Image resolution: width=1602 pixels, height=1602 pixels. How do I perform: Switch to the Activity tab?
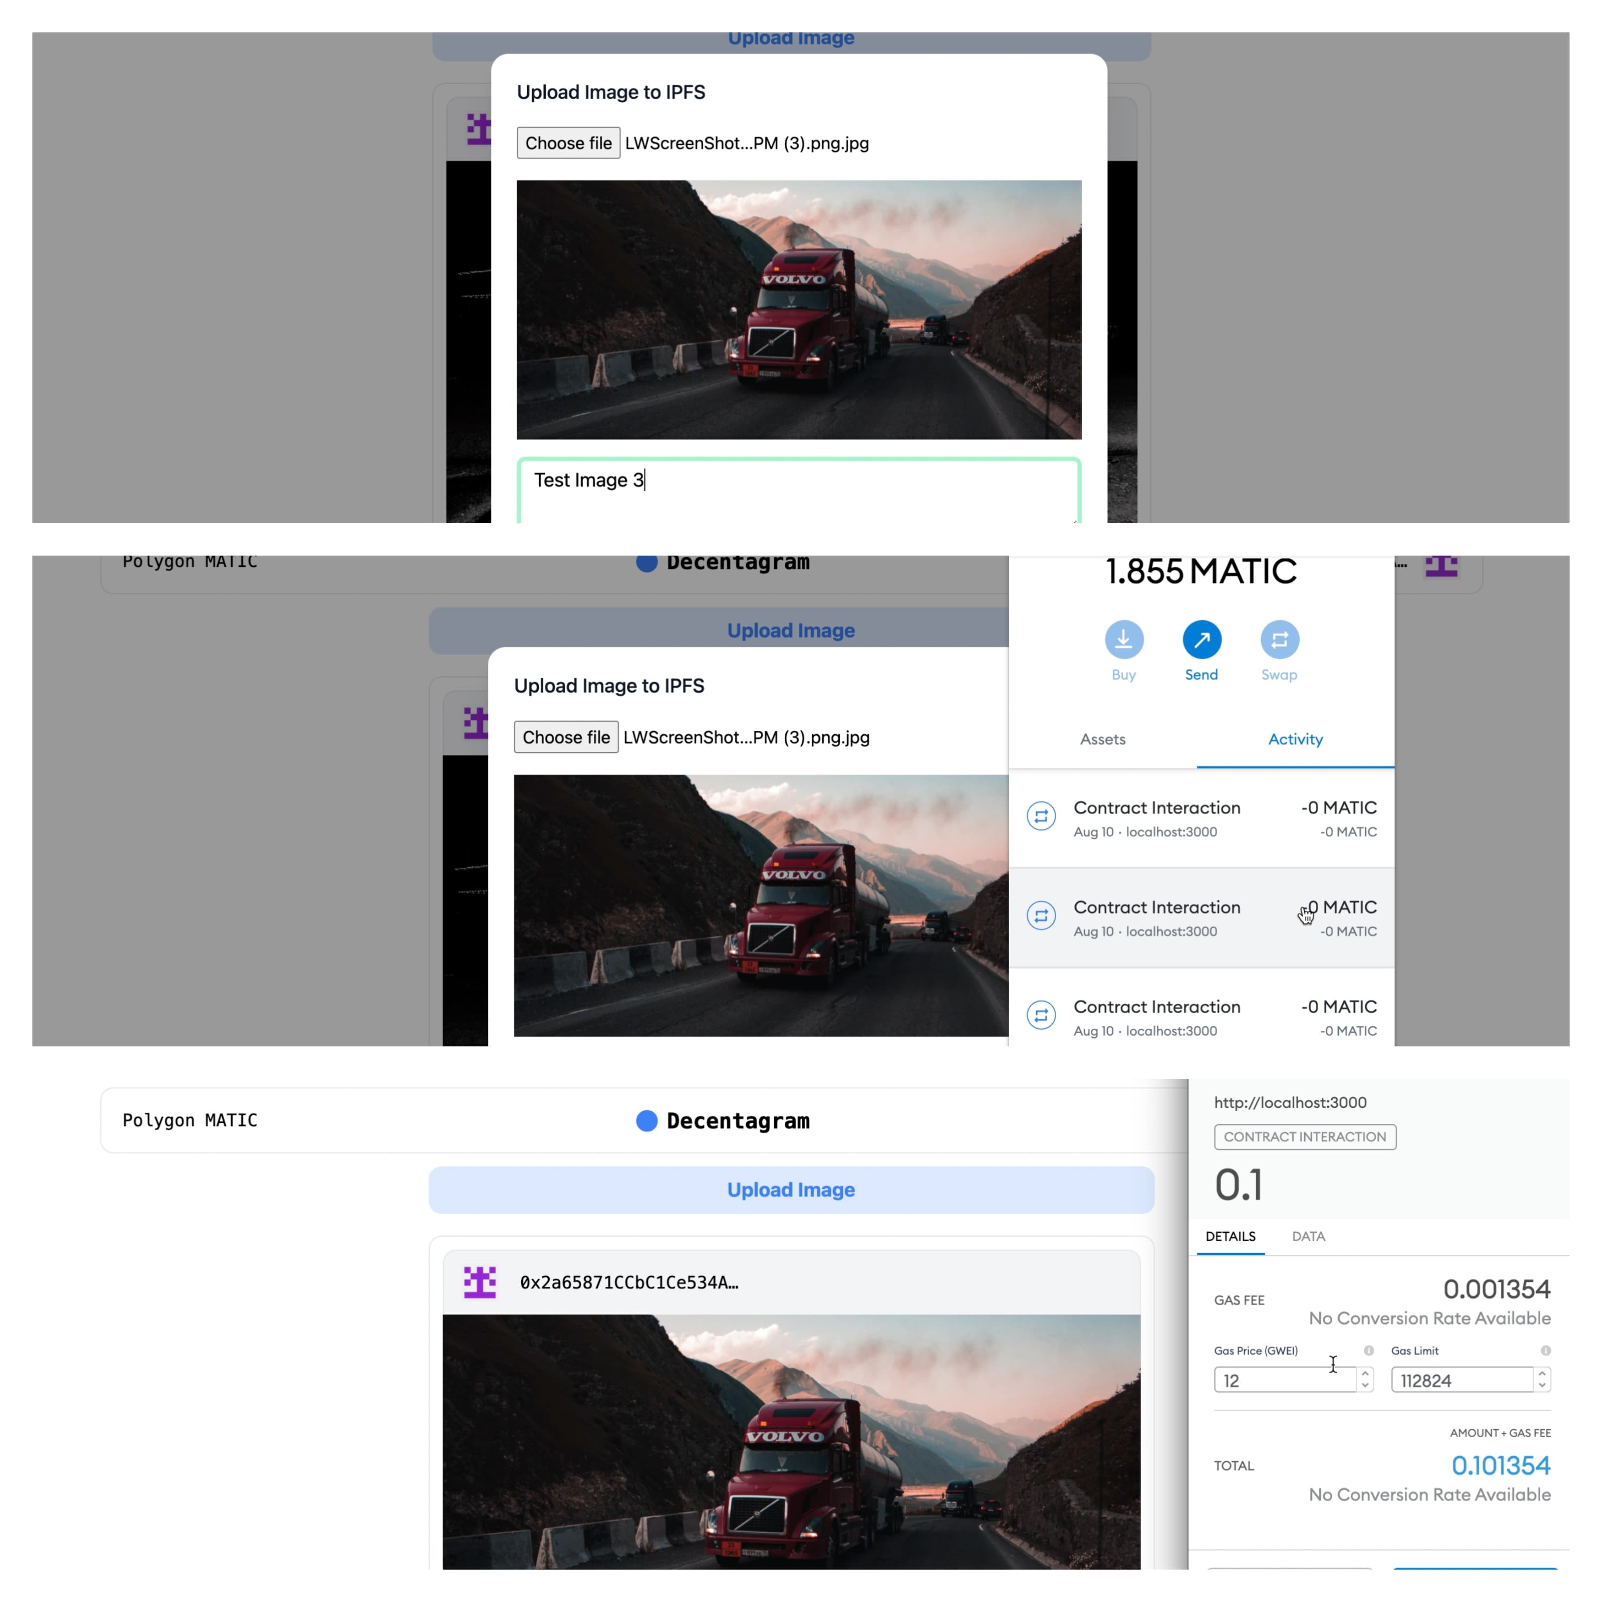(1294, 739)
